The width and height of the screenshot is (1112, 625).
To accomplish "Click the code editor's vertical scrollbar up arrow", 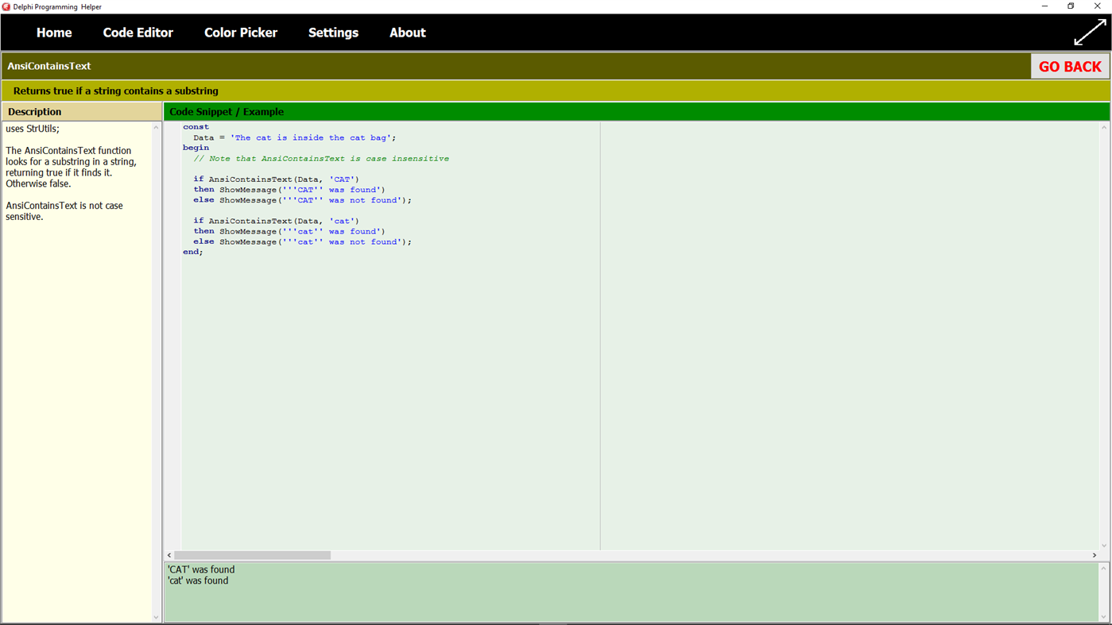I will (x=1104, y=128).
